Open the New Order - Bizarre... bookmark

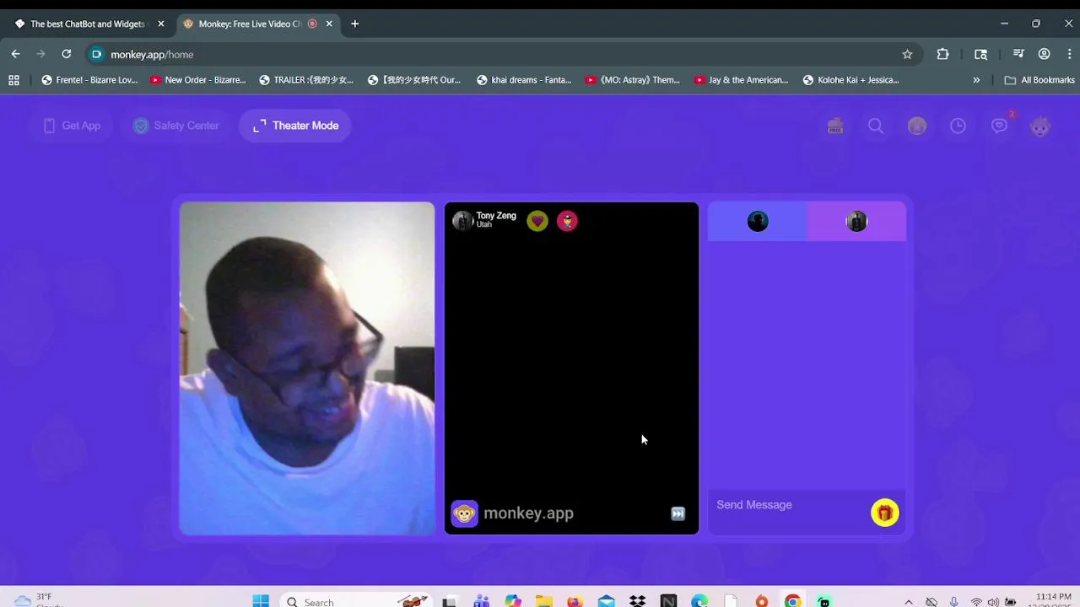click(197, 80)
